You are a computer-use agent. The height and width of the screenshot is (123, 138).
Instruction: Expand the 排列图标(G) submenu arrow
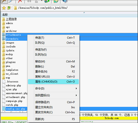click(76, 95)
